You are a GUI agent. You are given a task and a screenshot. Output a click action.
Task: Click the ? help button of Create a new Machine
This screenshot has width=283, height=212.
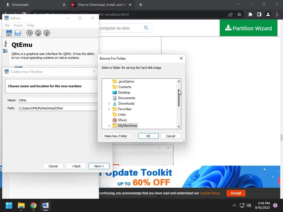(94, 71)
